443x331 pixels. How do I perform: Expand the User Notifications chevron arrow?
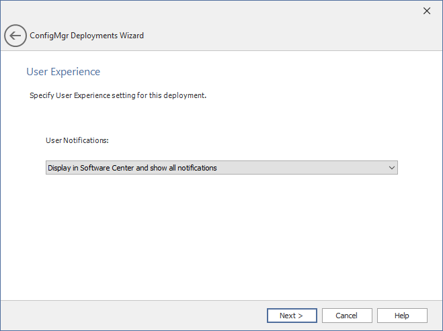pyautogui.click(x=392, y=168)
